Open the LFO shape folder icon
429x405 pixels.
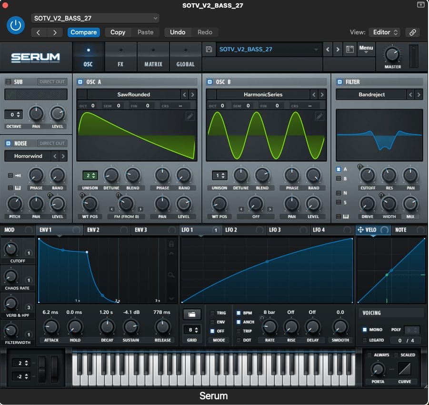192,314
